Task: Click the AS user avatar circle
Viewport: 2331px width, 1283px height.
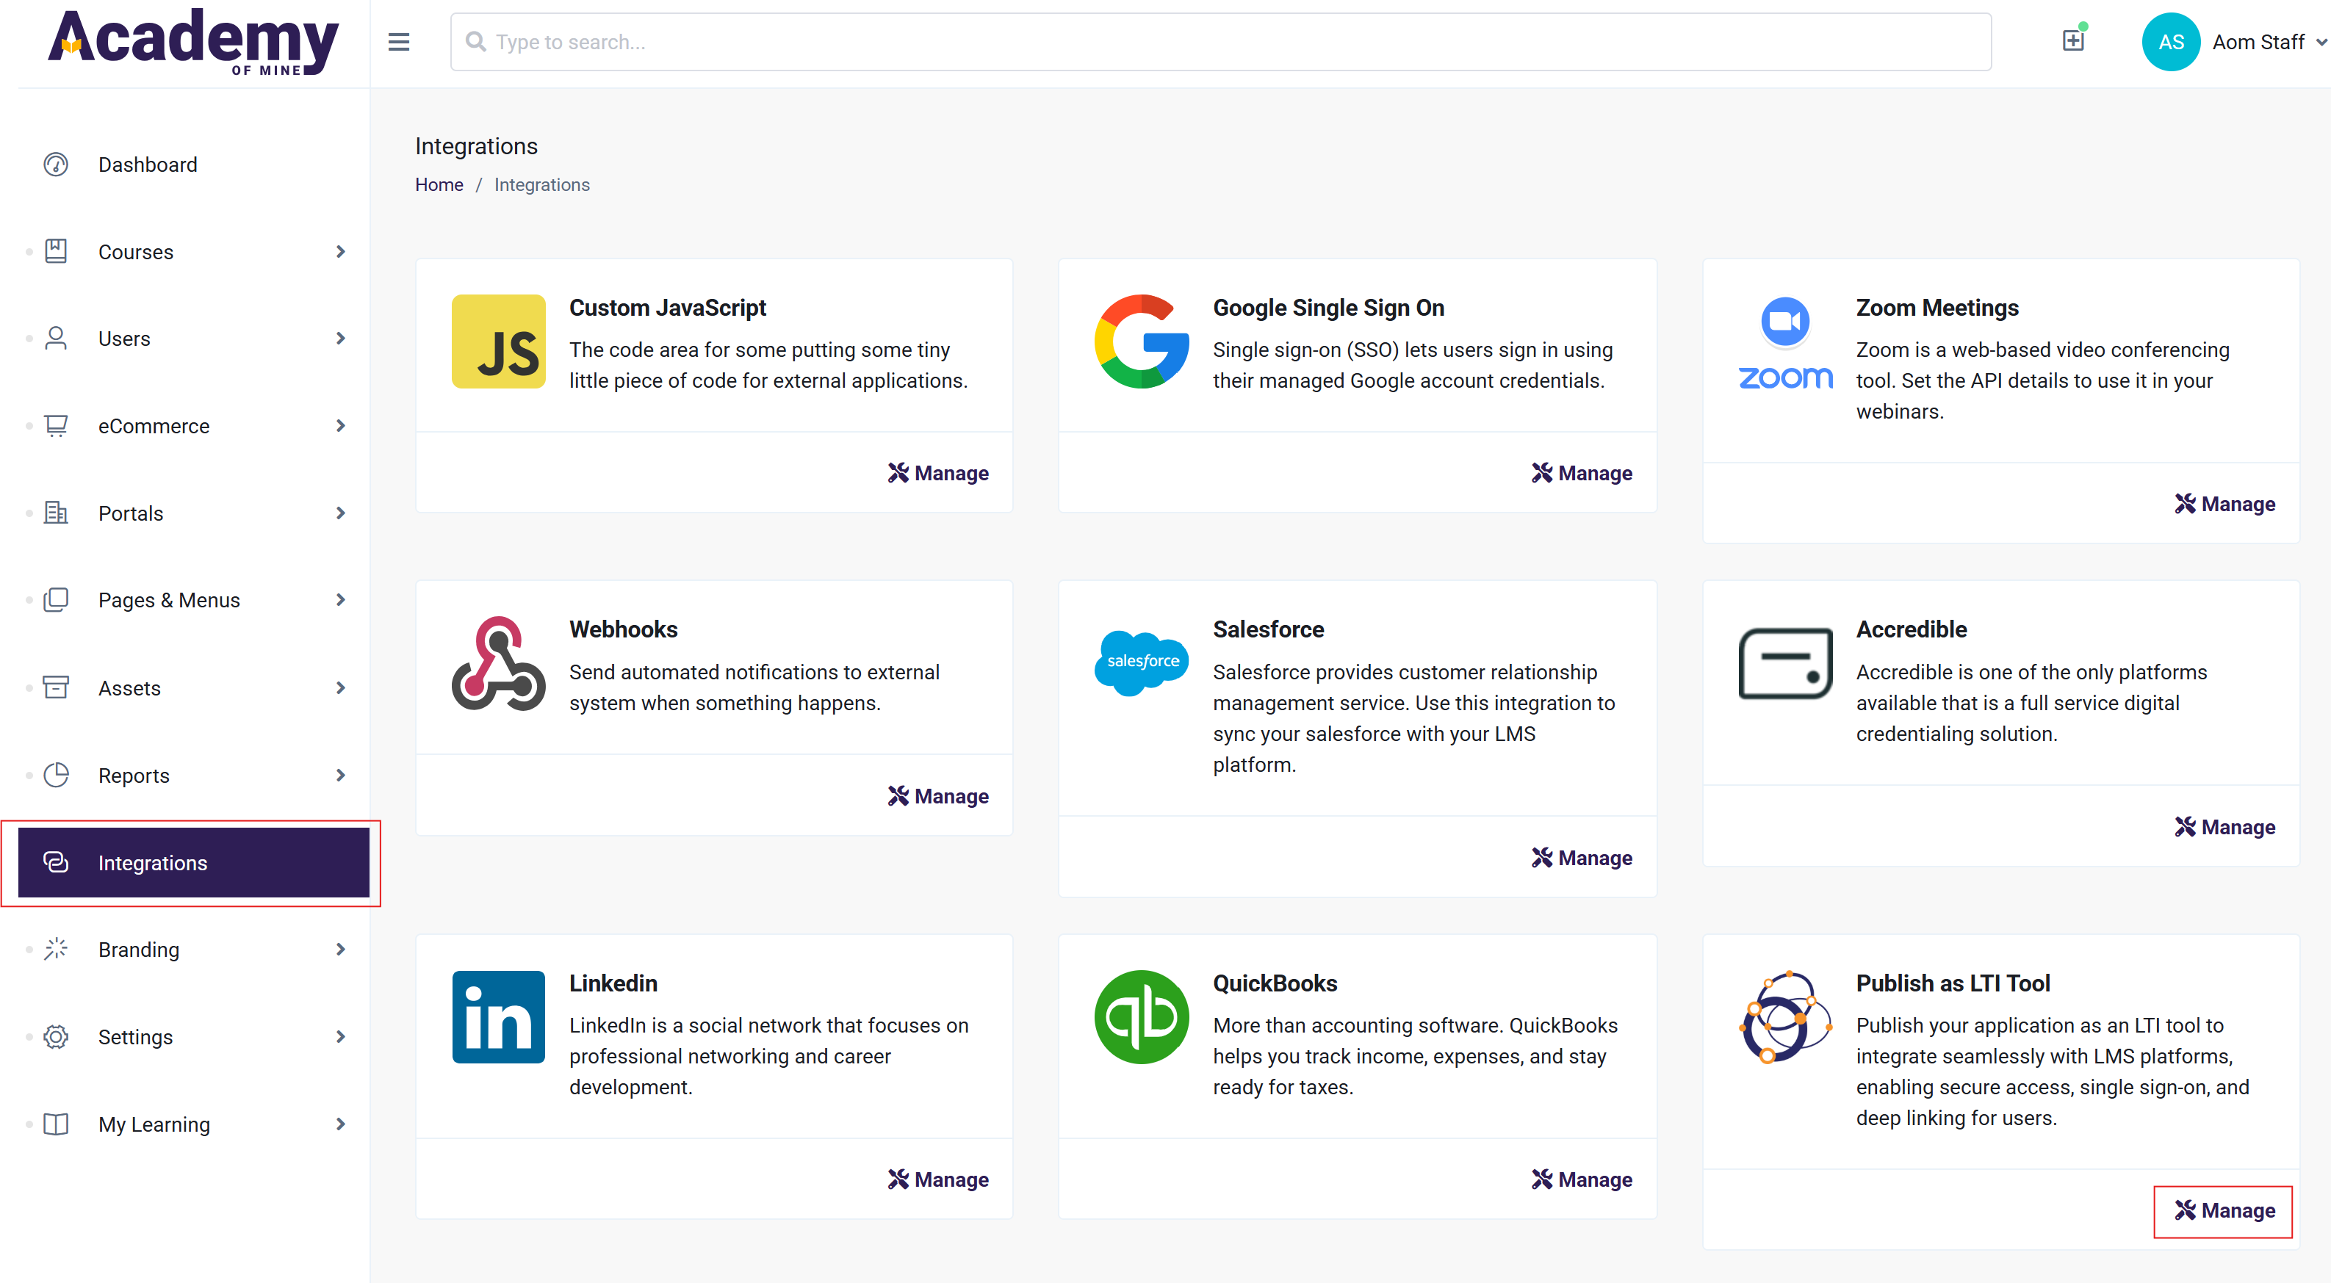Action: pos(2170,42)
